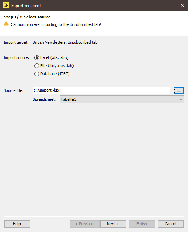Click the British Newsletters import target text

tap(65, 42)
